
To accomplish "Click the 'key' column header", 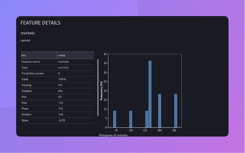I will point(39,55).
